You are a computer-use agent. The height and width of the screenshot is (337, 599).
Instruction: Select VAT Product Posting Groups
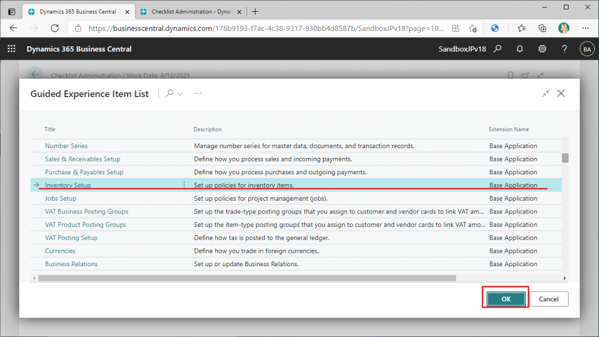(x=85, y=225)
